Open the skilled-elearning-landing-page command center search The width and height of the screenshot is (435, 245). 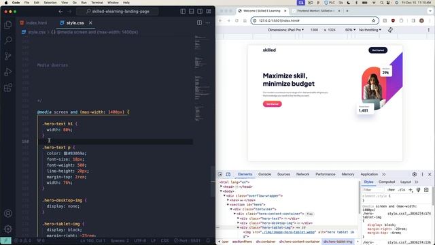[118, 12]
